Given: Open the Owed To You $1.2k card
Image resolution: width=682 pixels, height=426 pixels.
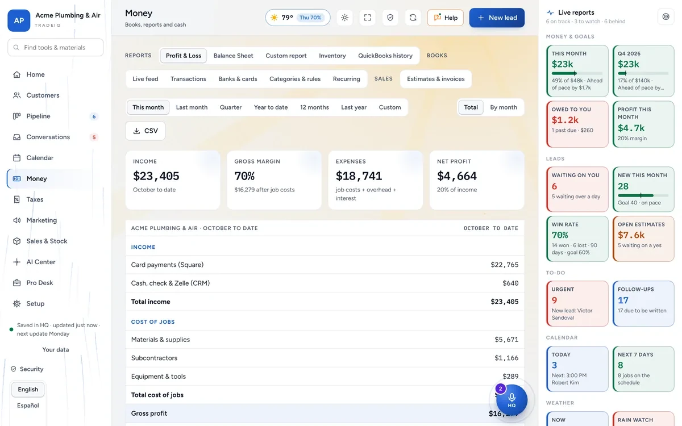Looking at the screenshot, I should 577,124.
